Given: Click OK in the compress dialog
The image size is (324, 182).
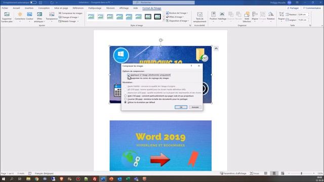Looking at the screenshot, I should pyautogui.click(x=181, y=107).
